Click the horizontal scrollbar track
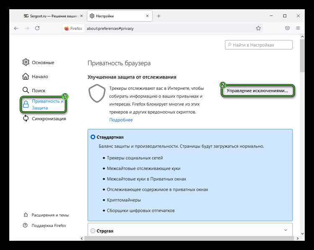Screen dimensions: 314x250 (x=189, y=238)
